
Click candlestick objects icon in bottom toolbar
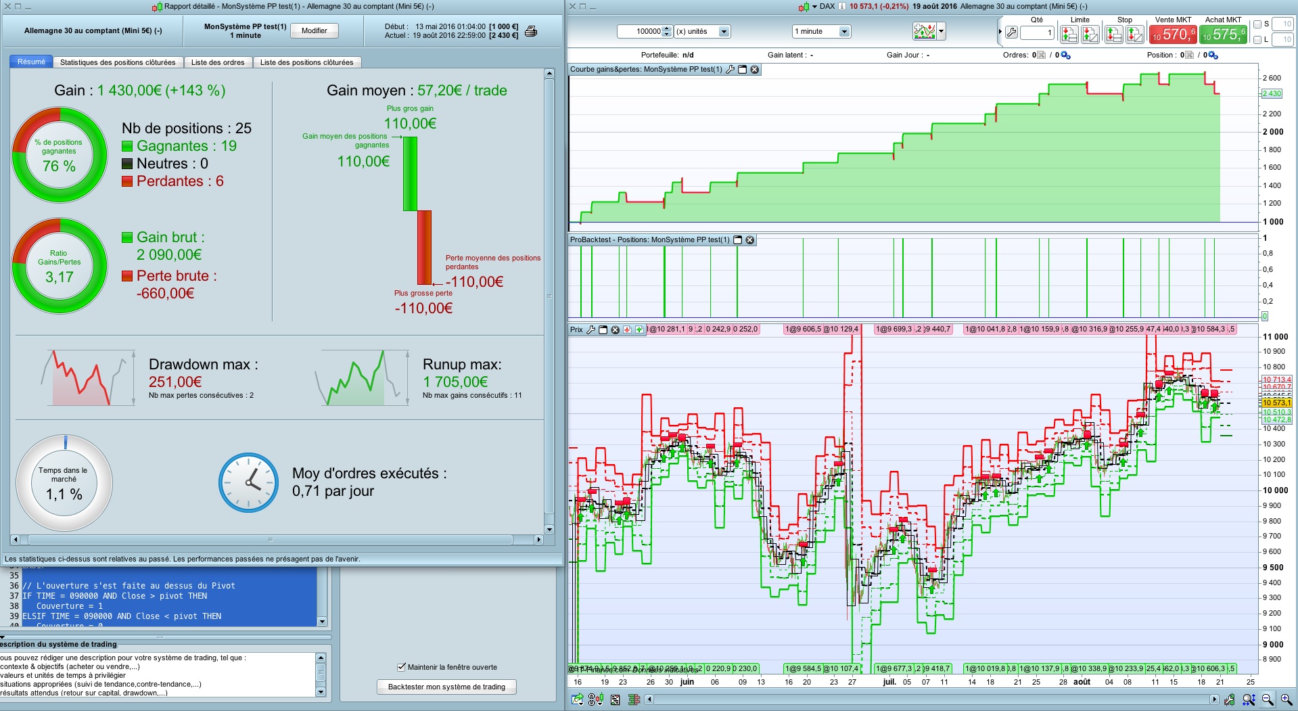pos(596,699)
